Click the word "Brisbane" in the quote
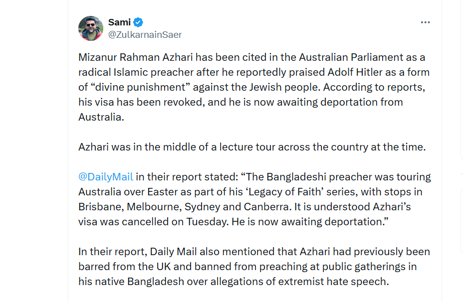The image size is (463, 302). click(x=100, y=207)
